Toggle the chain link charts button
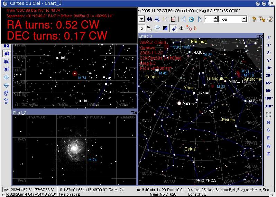 pos(174,28)
